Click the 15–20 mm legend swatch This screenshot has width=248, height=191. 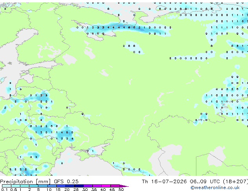point(61,186)
